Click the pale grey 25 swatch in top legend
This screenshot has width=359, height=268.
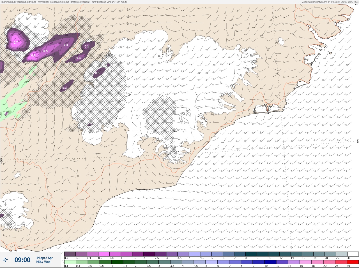pos(342,254)
